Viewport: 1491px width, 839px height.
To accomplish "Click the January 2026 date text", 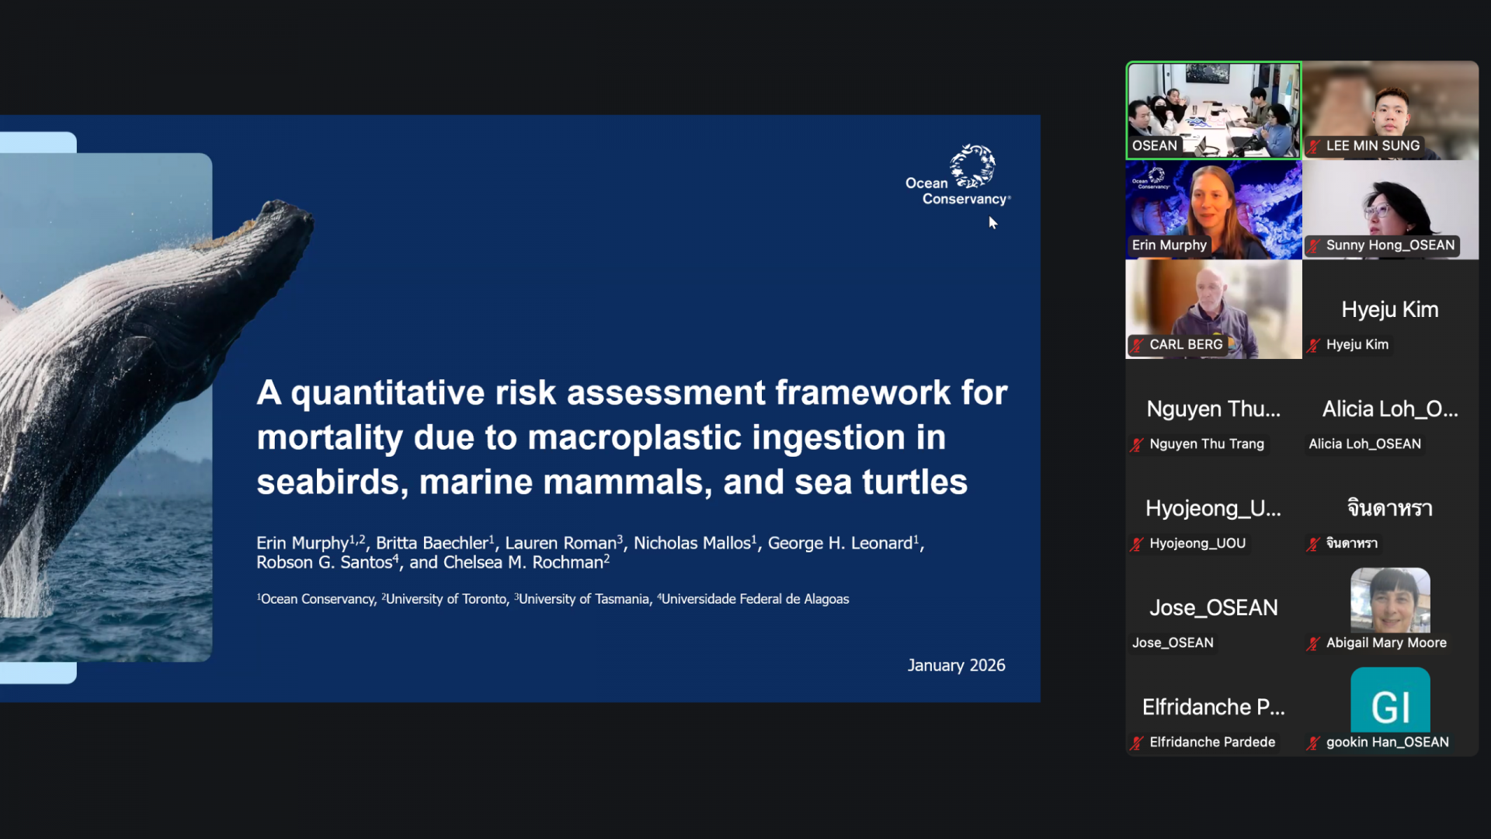I will (x=956, y=665).
